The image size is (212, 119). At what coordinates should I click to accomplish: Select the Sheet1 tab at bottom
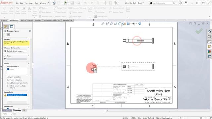click(17, 110)
